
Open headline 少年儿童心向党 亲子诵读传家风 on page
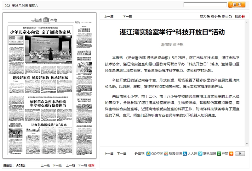[x=40, y=32]
